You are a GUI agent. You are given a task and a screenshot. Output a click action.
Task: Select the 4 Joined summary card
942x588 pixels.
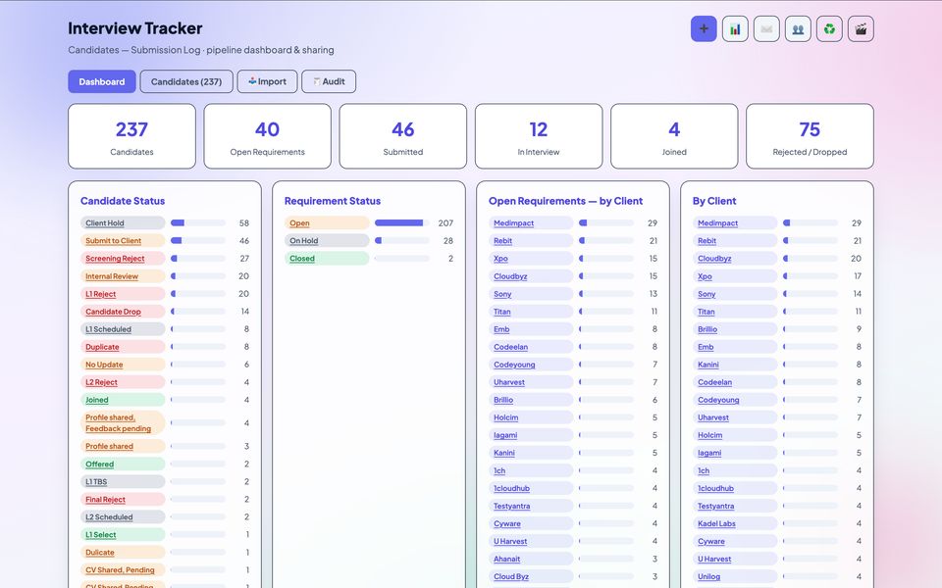click(674, 136)
